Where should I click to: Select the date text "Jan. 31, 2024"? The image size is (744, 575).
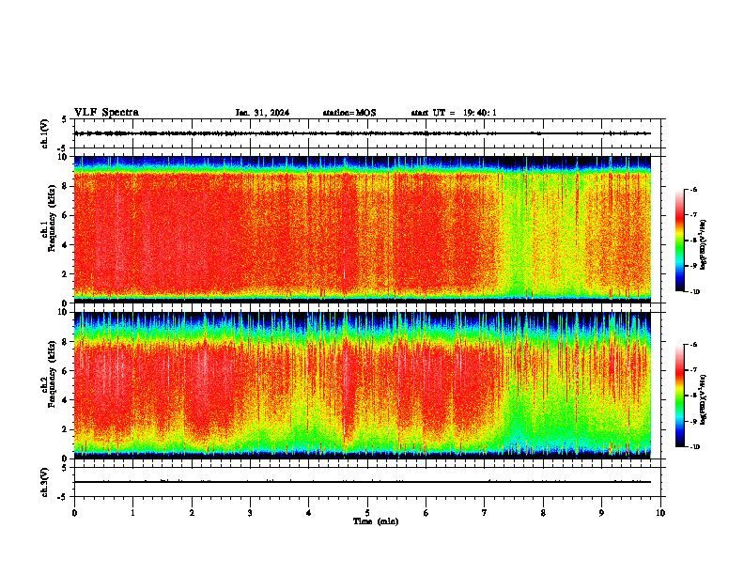pos(262,113)
